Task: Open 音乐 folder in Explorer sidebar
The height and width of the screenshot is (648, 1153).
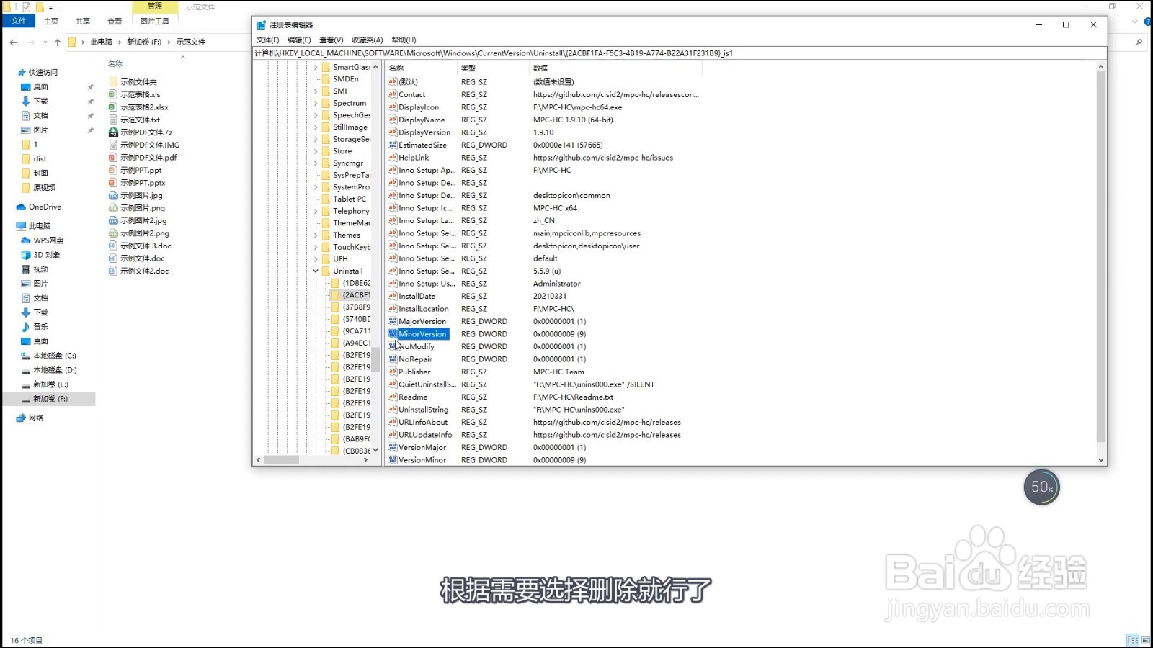Action: (x=35, y=327)
